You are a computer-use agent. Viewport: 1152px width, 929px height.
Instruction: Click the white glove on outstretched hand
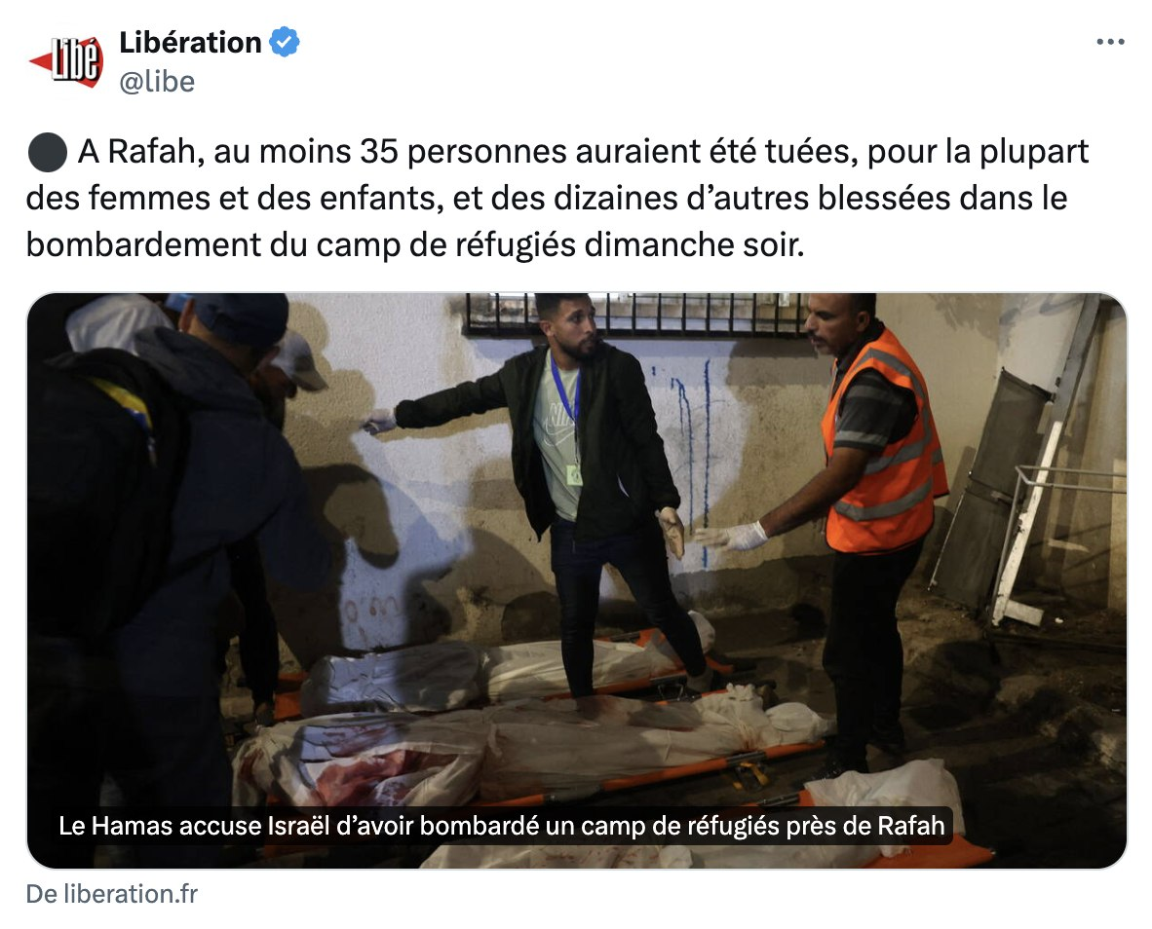(x=380, y=422)
